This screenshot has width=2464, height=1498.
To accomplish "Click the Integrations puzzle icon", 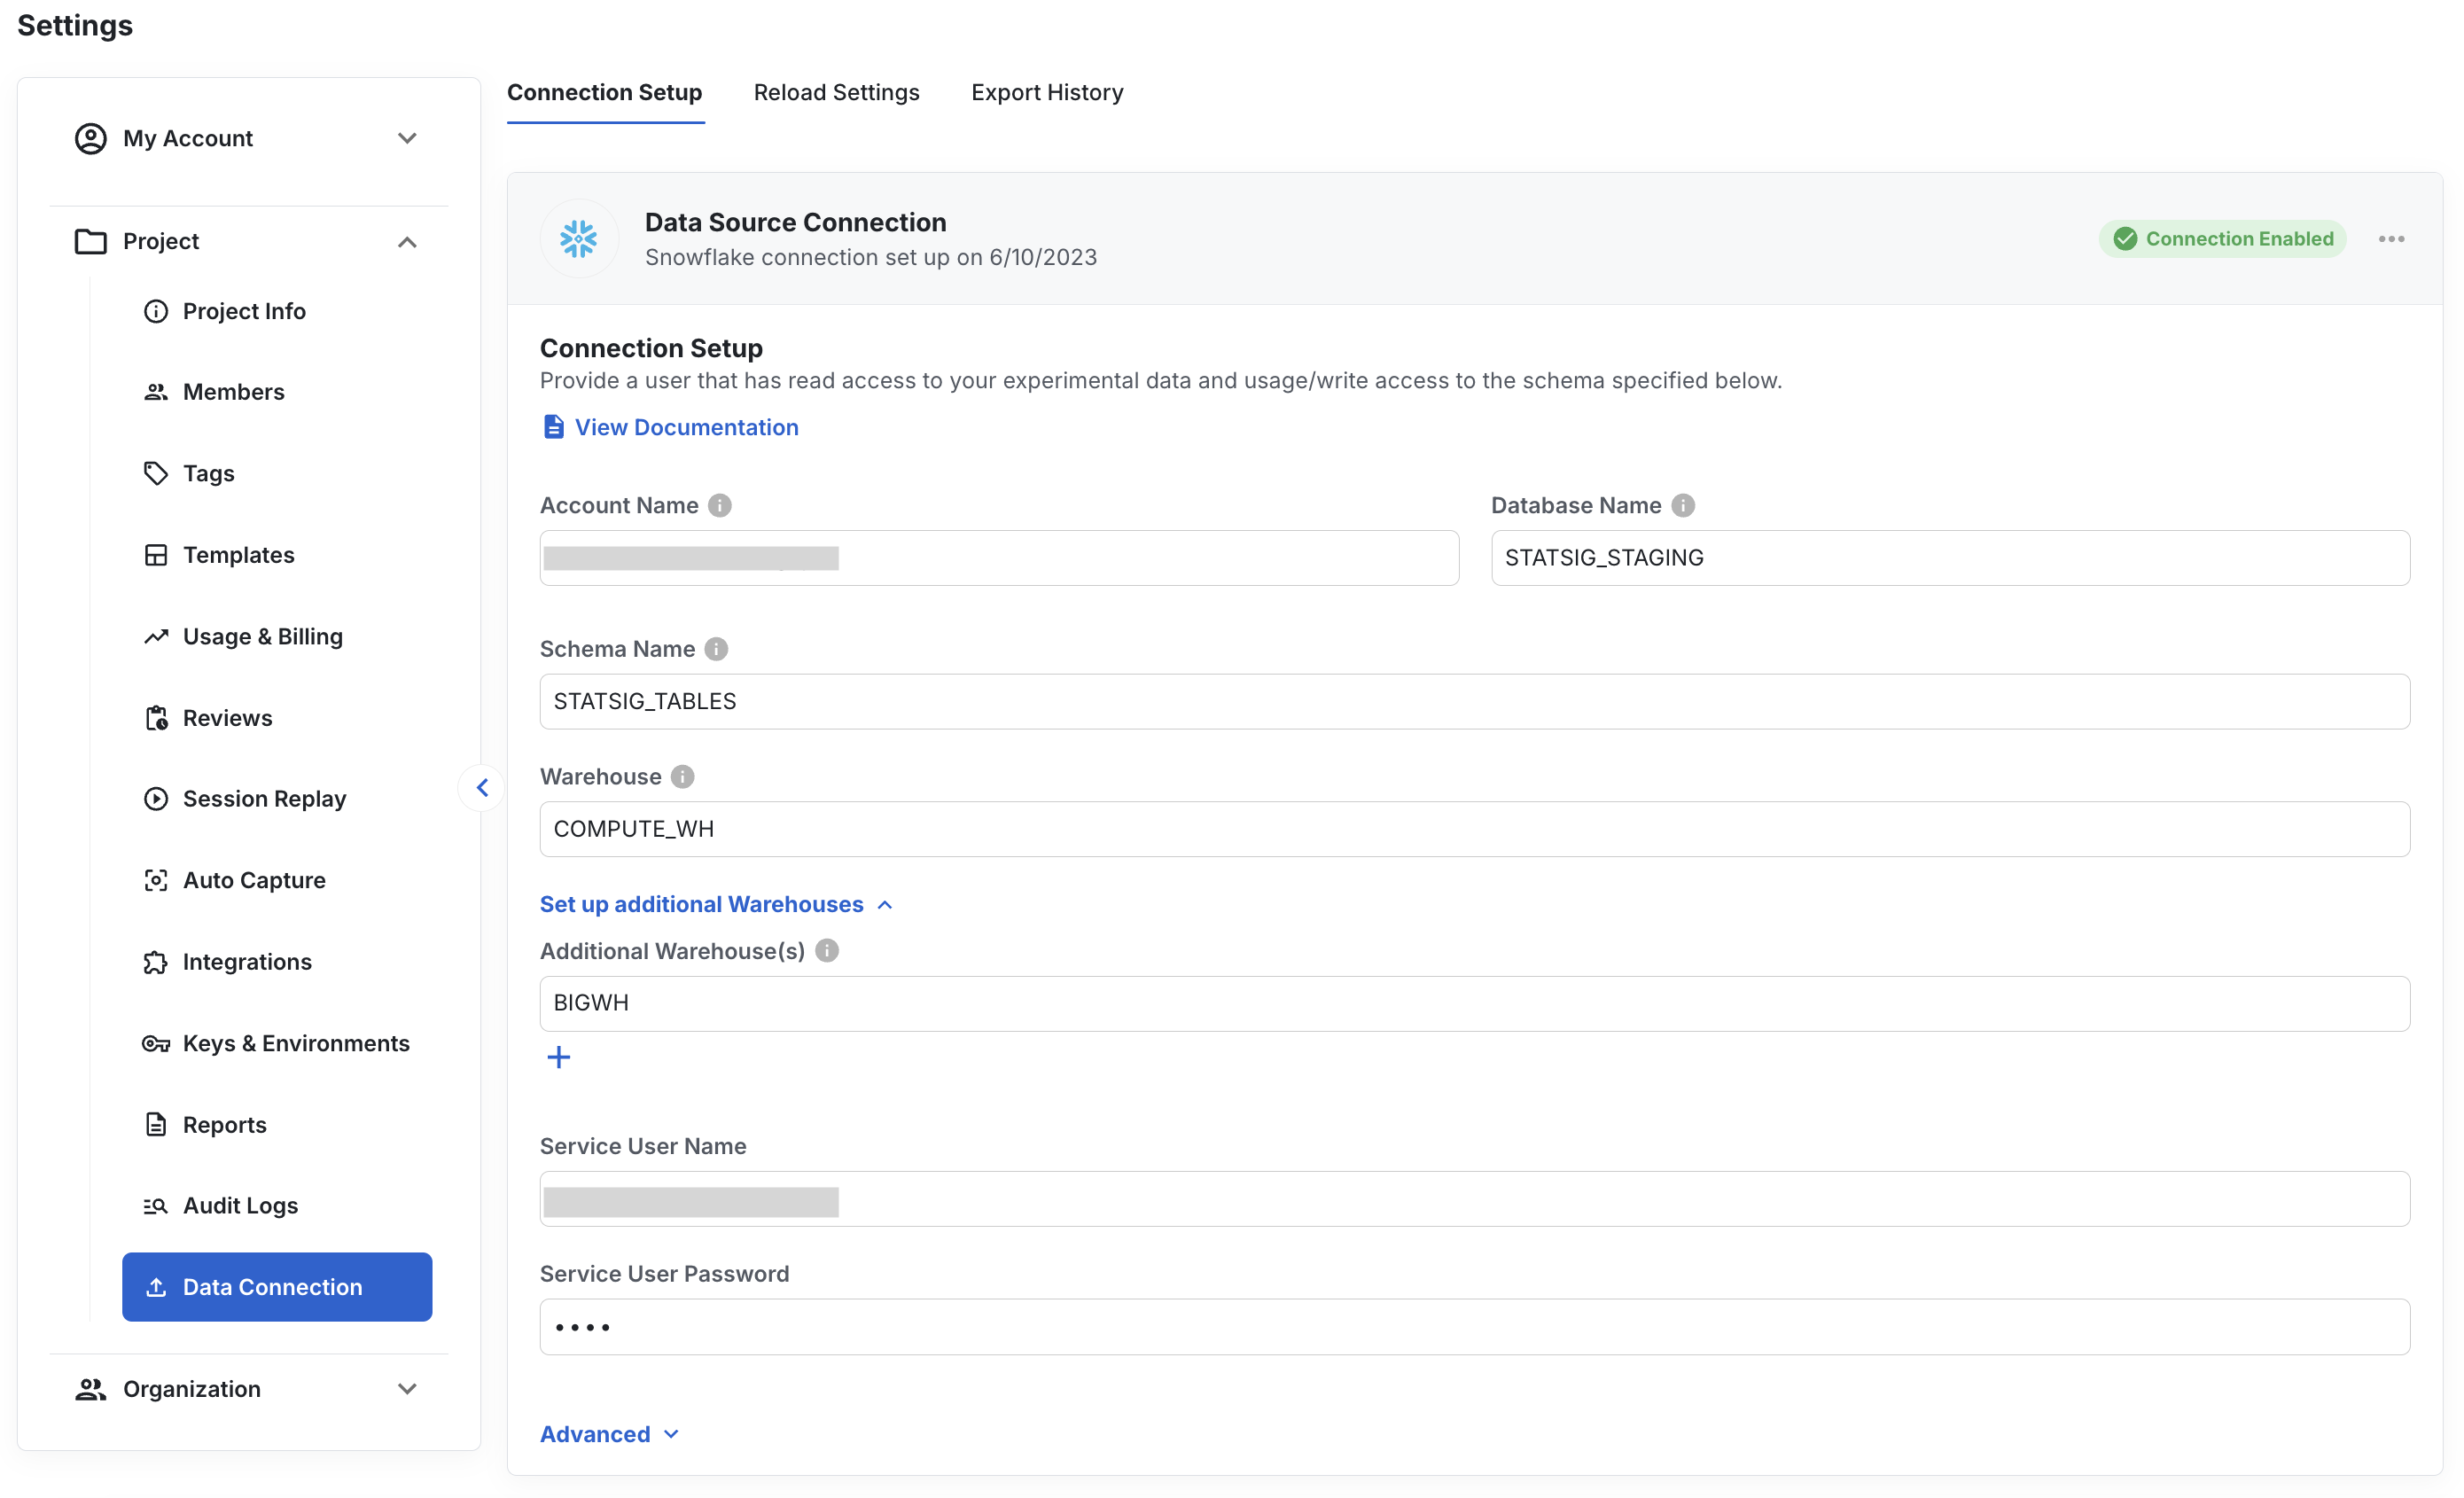I will [x=156, y=962].
